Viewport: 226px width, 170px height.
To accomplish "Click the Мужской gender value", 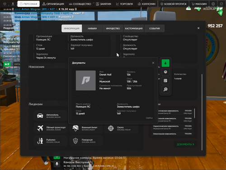I will click(105, 82).
